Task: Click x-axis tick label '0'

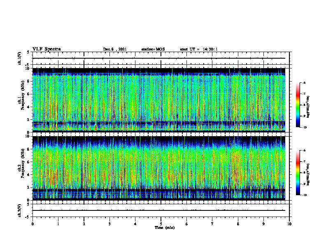Action: (33, 224)
